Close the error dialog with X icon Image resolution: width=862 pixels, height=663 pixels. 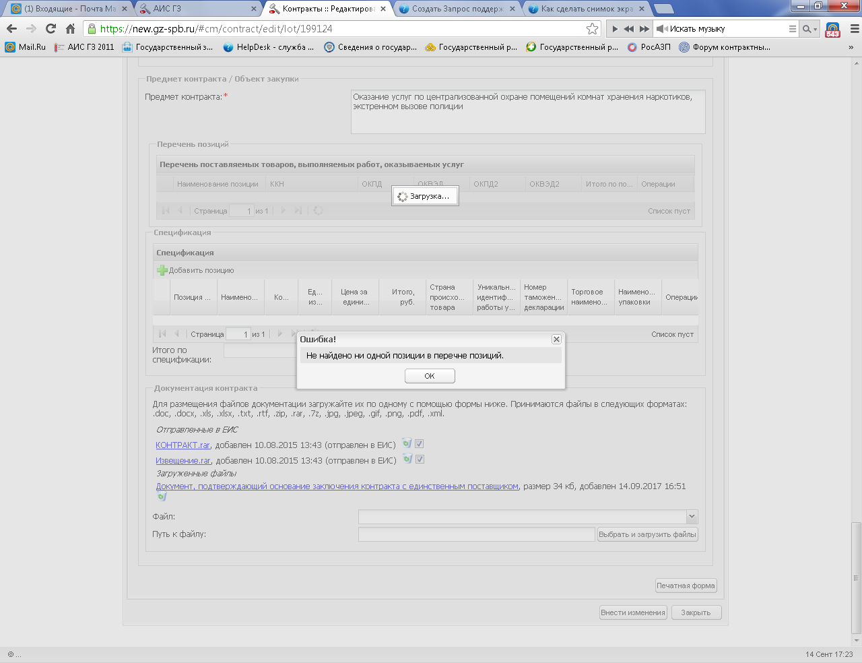556,340
